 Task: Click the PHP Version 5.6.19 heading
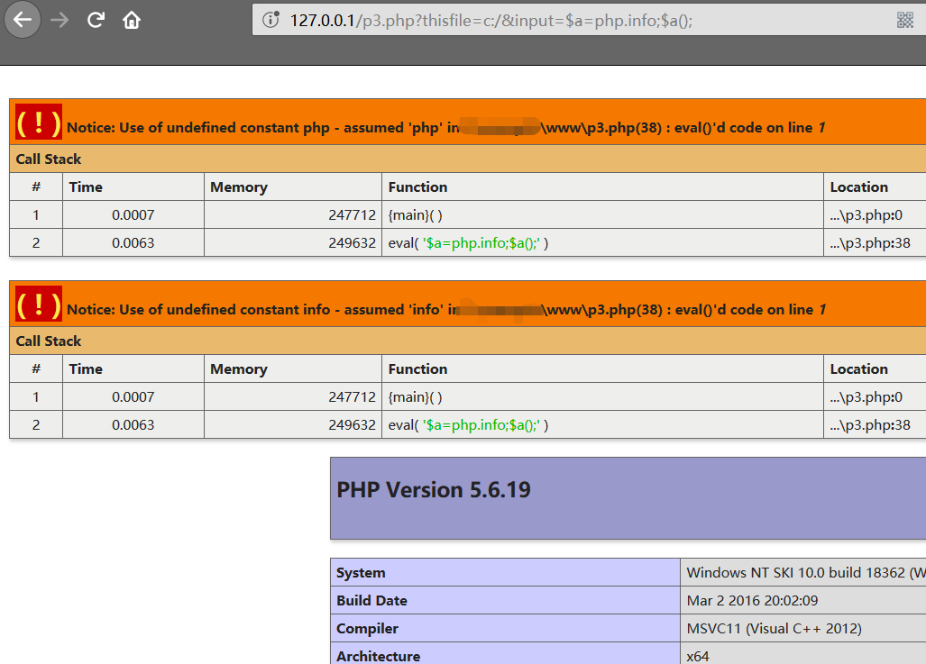pos(434,490)
